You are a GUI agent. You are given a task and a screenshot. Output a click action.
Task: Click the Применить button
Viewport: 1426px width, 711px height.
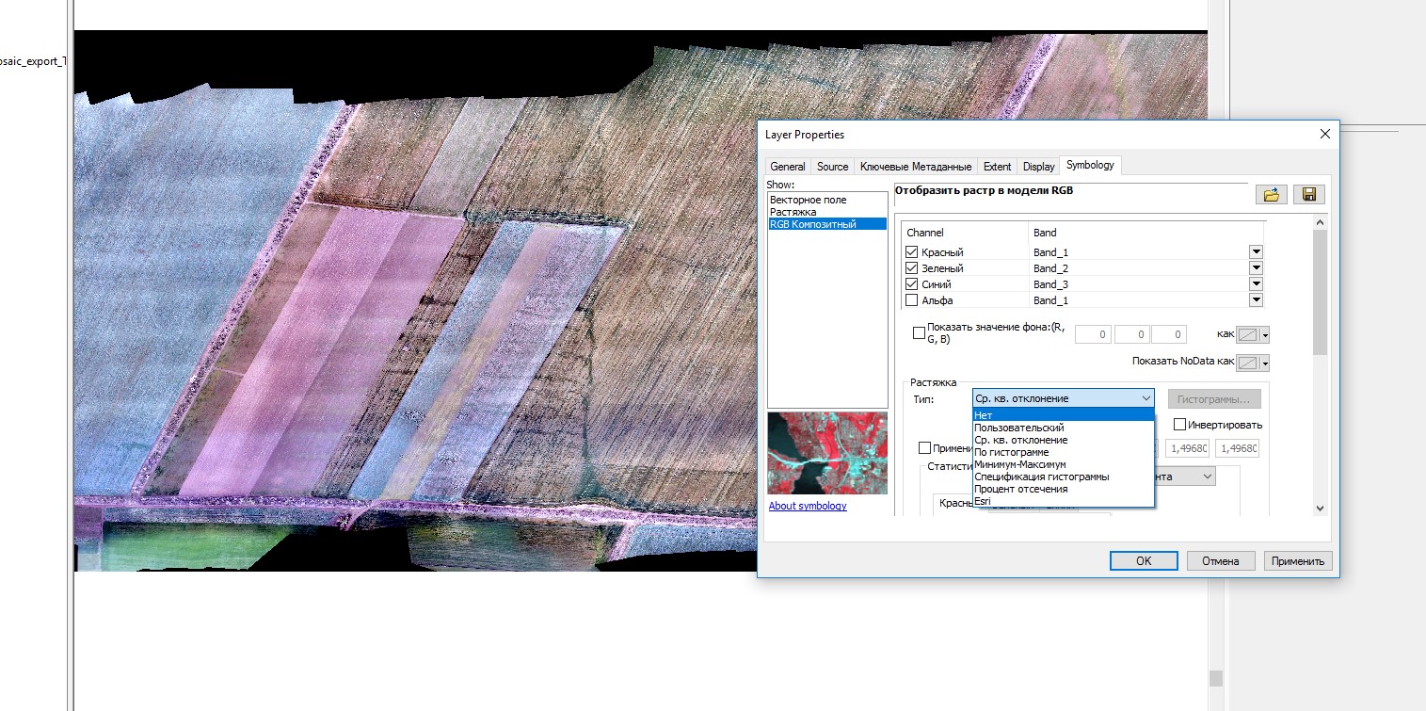click(x=1298, y=560)
